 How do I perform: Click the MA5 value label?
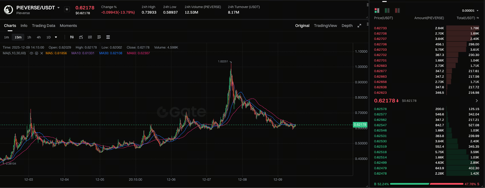(x=56, y=53)
